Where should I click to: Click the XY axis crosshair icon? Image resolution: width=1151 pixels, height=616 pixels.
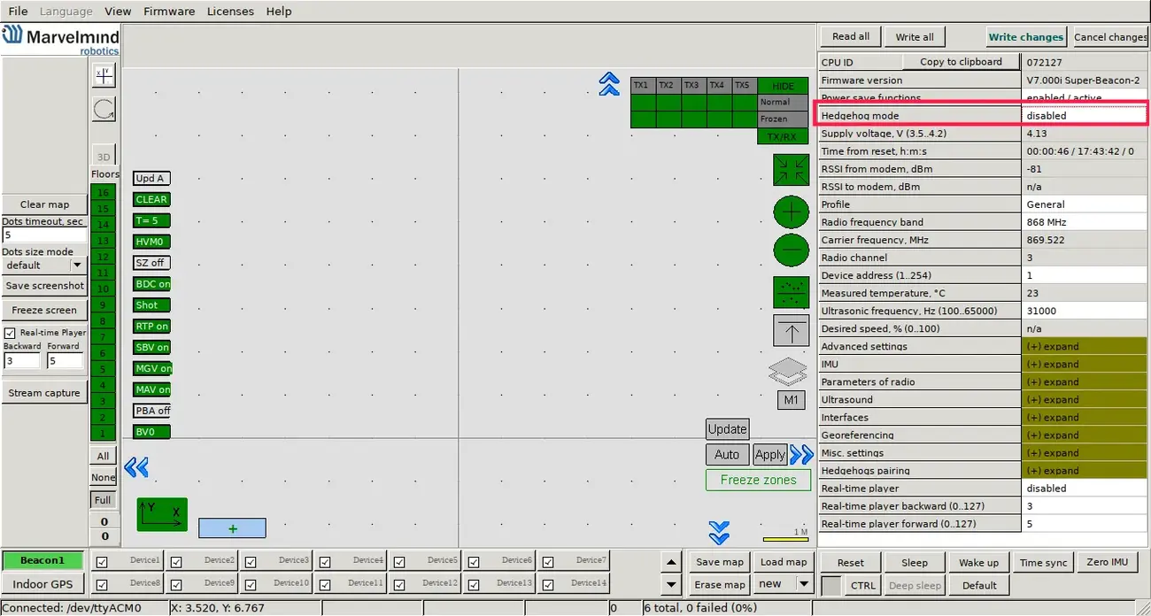104,75
